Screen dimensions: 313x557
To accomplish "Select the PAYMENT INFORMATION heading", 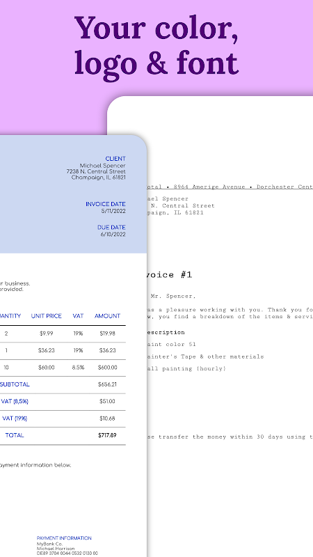I will 64,538.
